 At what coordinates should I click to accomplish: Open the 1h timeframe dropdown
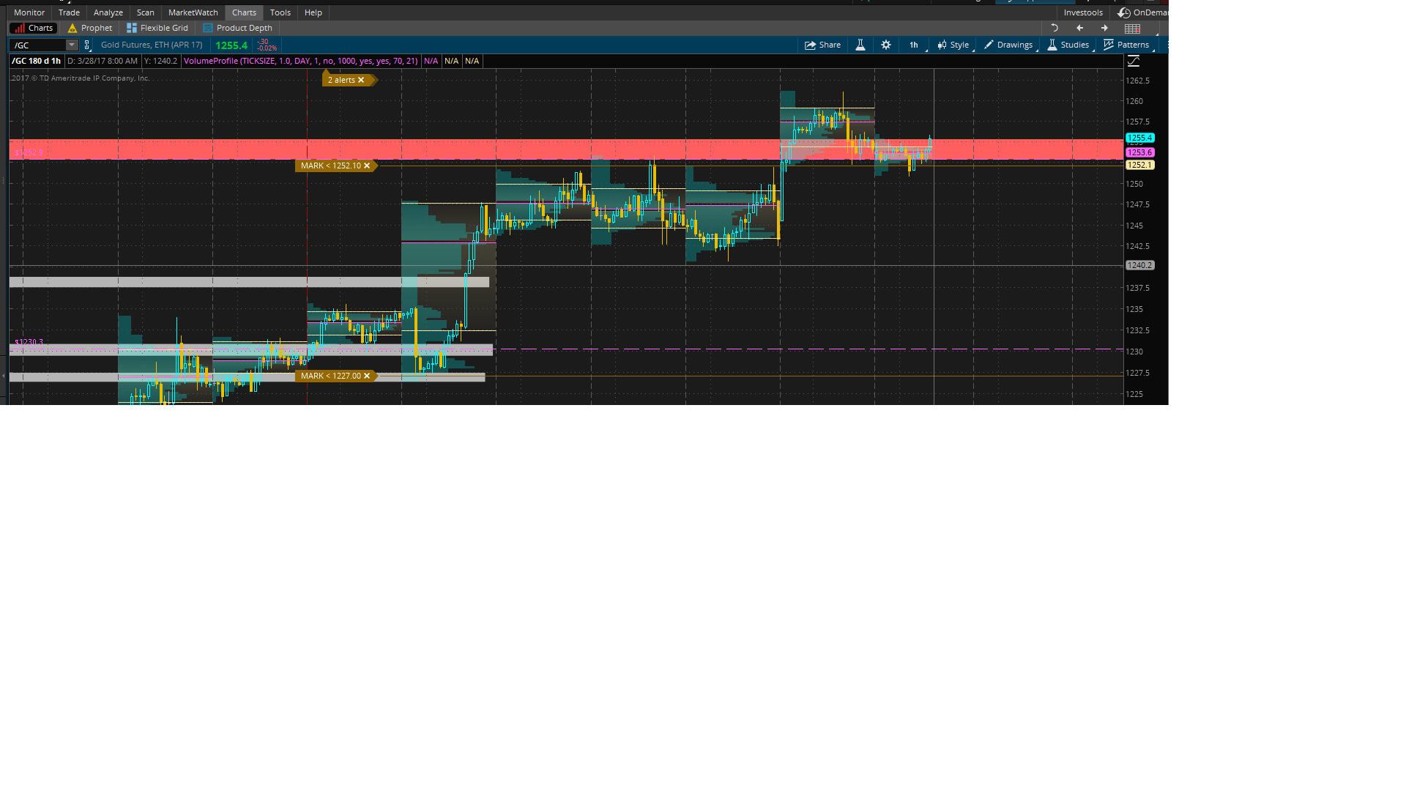(915, 45)
